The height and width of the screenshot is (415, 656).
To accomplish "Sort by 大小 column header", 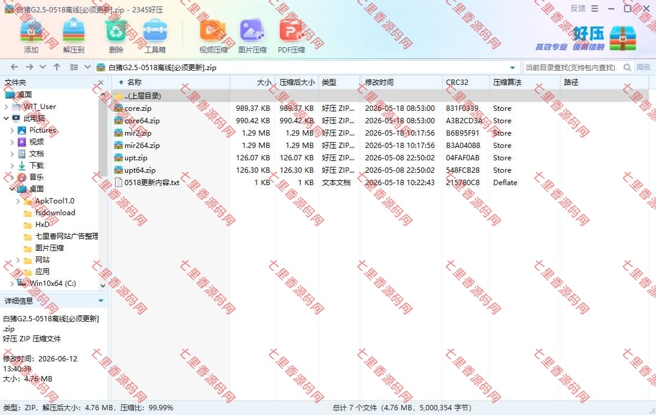I will (252, 83).
